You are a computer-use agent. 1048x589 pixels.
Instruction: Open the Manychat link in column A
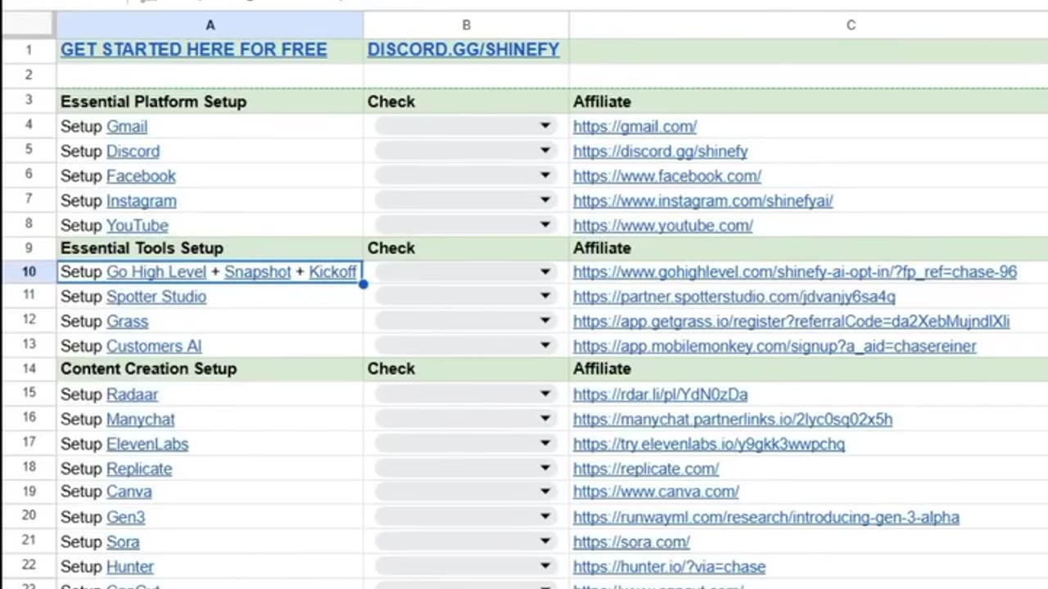coord(140,419)
